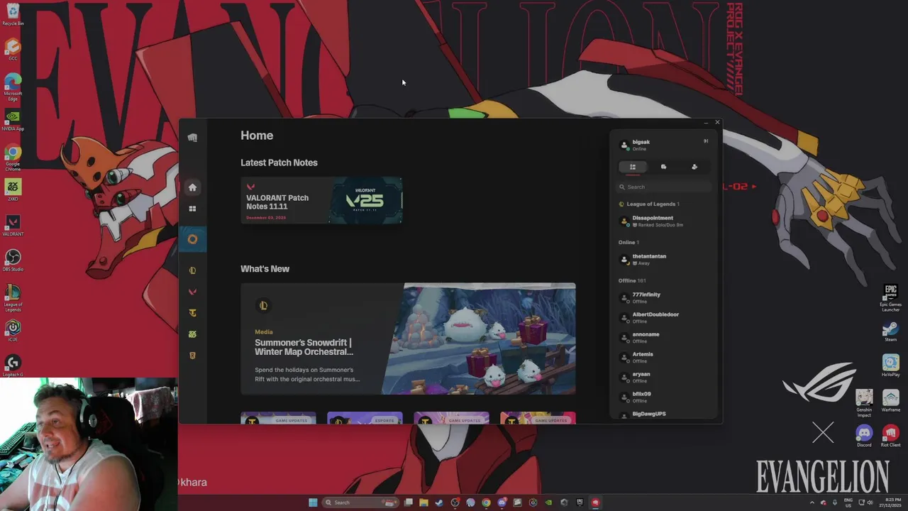The image size is (908, 511).
Task: Open Steam desktop shortcut
Action: [890, 331]
